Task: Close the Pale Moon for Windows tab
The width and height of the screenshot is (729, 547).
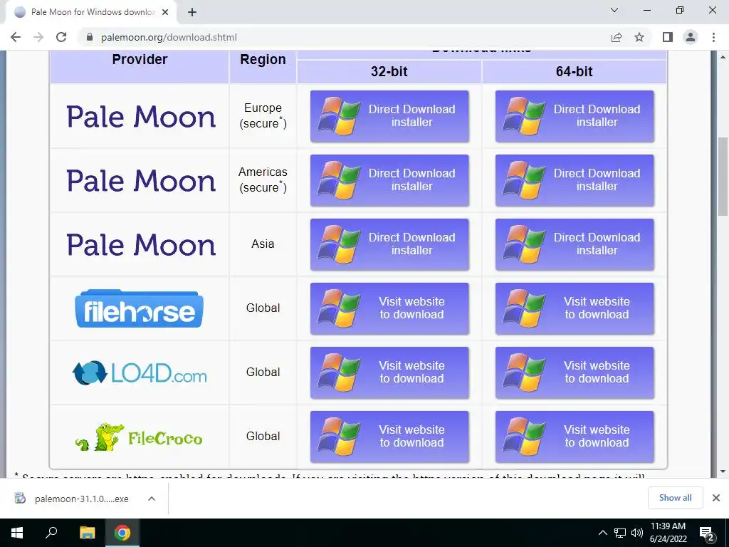Action: point(165,12)
